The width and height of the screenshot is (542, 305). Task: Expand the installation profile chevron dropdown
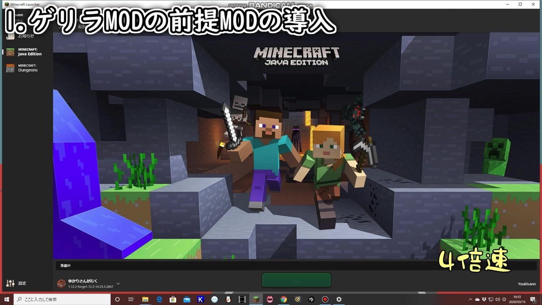[118, 283]
